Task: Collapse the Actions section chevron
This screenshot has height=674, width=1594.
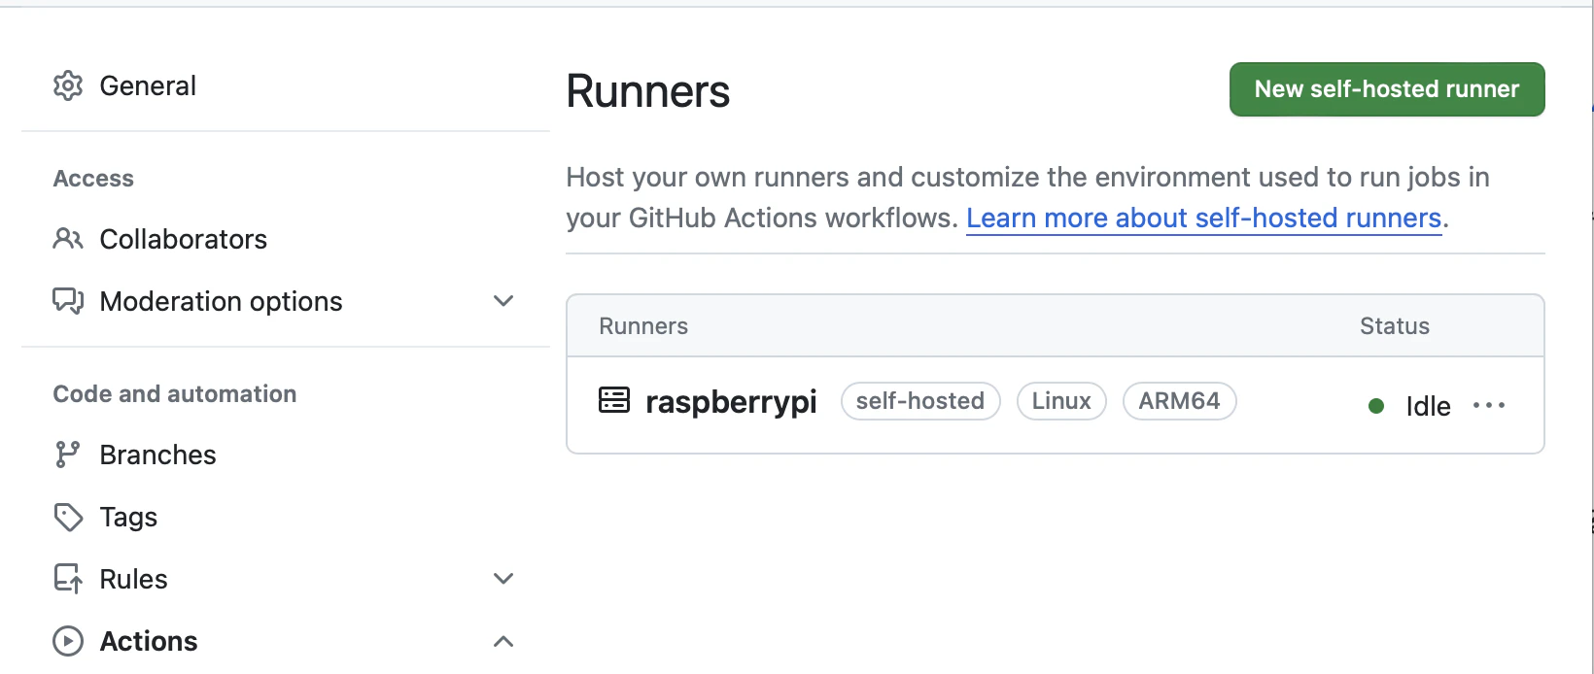Action: [503, 641]
